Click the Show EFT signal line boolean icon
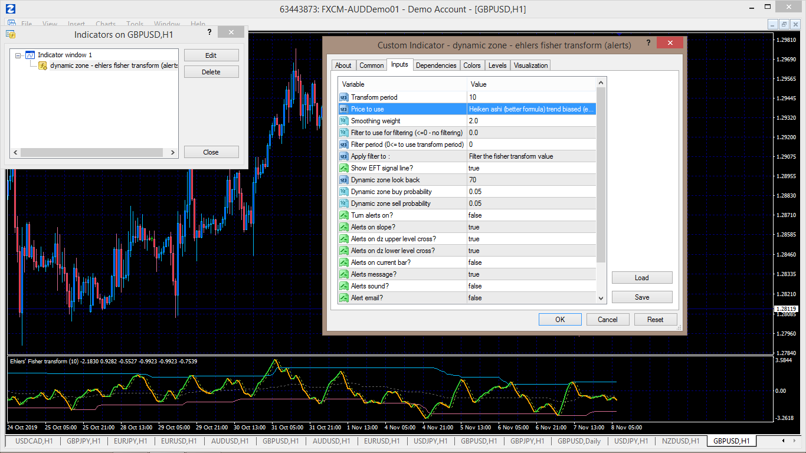Viewport: 806px width, 453px height. [x=344, y=168]
